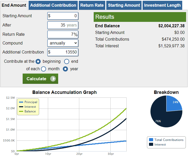The width and height of the screenshot is (192, 161).
Task: Click the Breakdown chart title
Action: 166,92
